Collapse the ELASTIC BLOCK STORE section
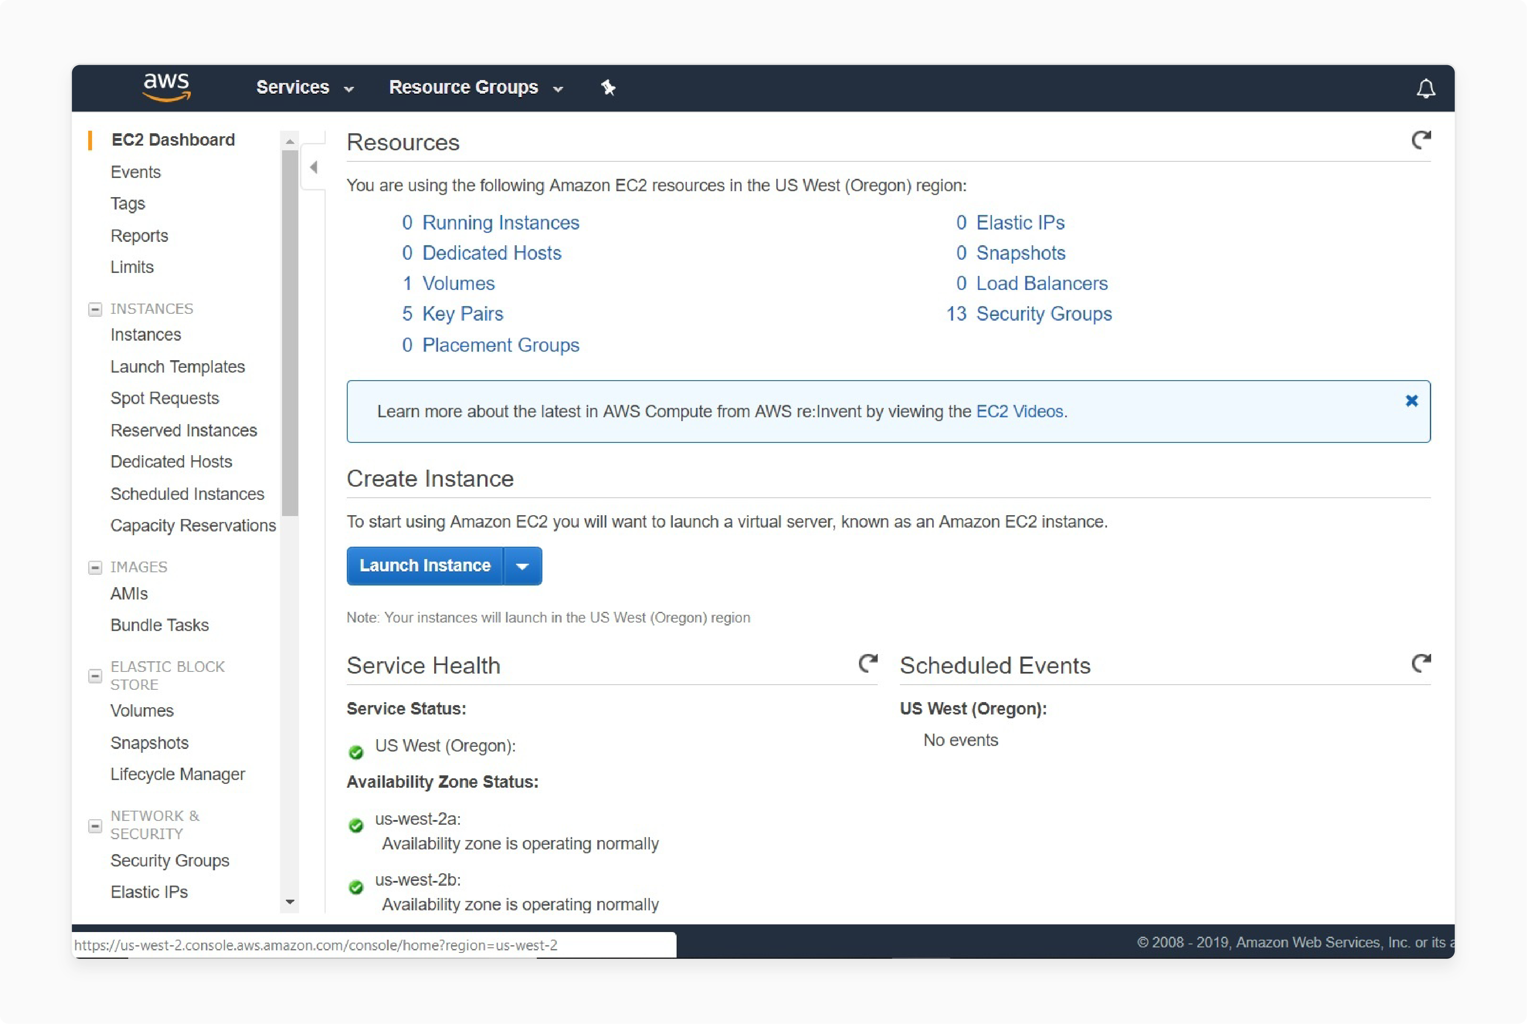1527x1024 pixels. point(95,676)
